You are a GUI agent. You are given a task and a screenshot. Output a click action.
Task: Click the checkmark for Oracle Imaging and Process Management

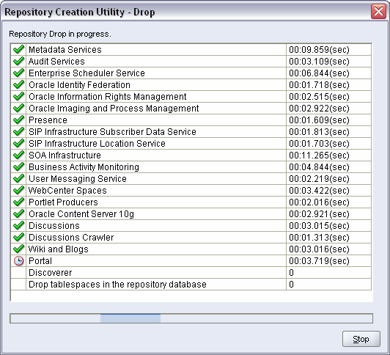pyautogui.click(x=18, y=108)
